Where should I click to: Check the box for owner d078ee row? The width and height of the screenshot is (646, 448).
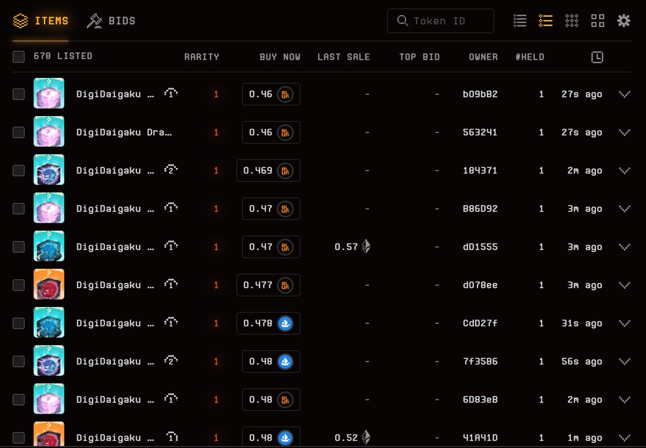(19, 285)
